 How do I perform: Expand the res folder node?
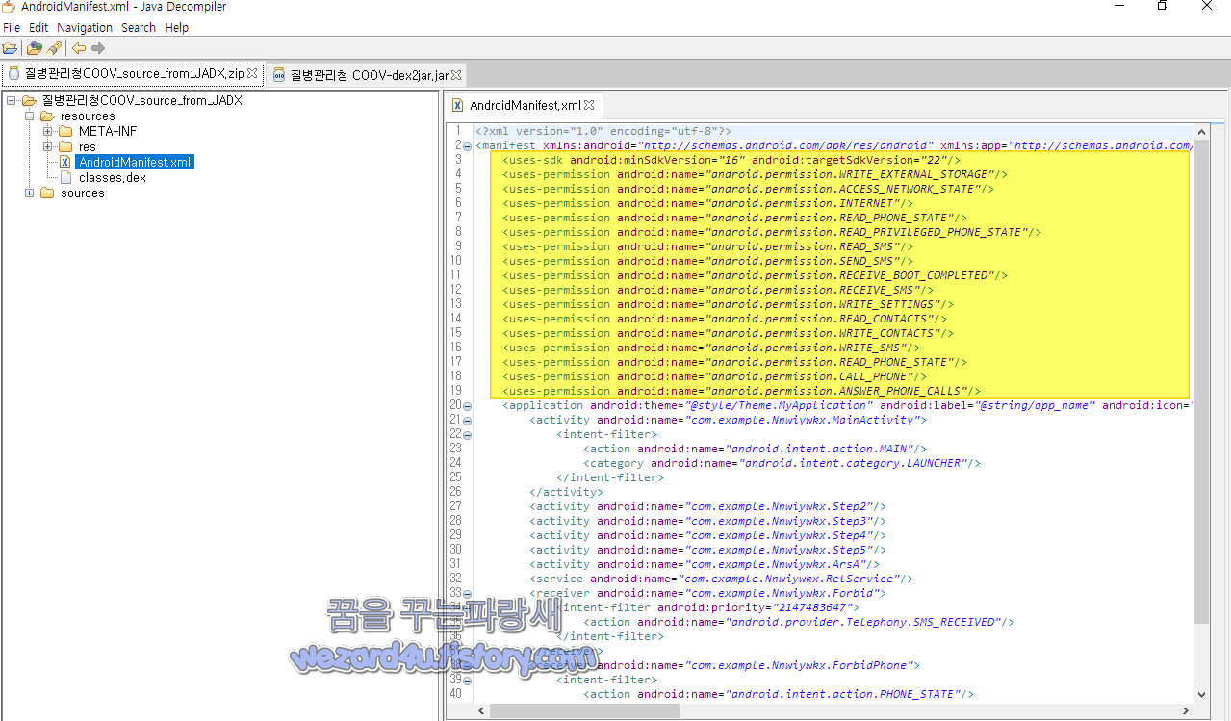tap(48, 147)
